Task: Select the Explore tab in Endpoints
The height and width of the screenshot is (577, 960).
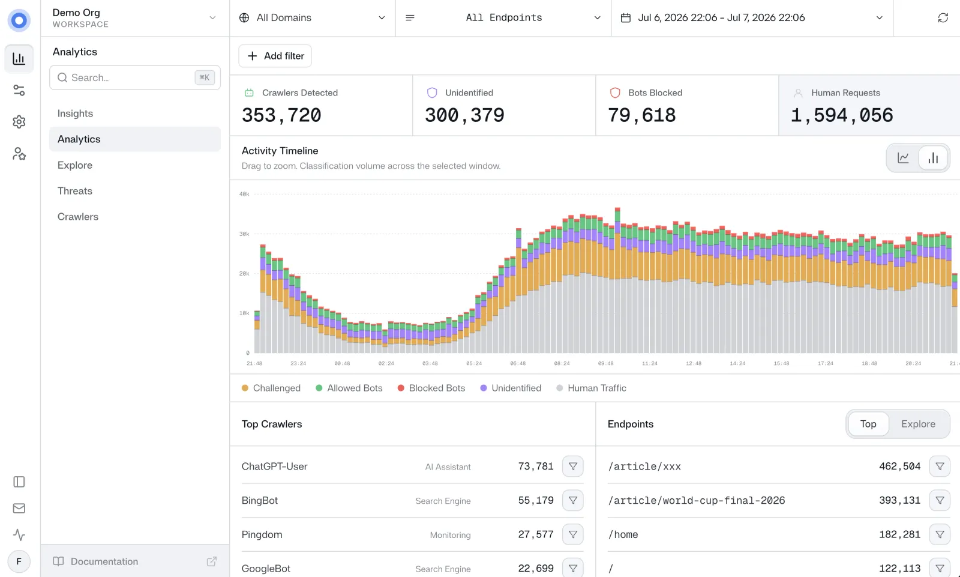Action: [918, 424]
